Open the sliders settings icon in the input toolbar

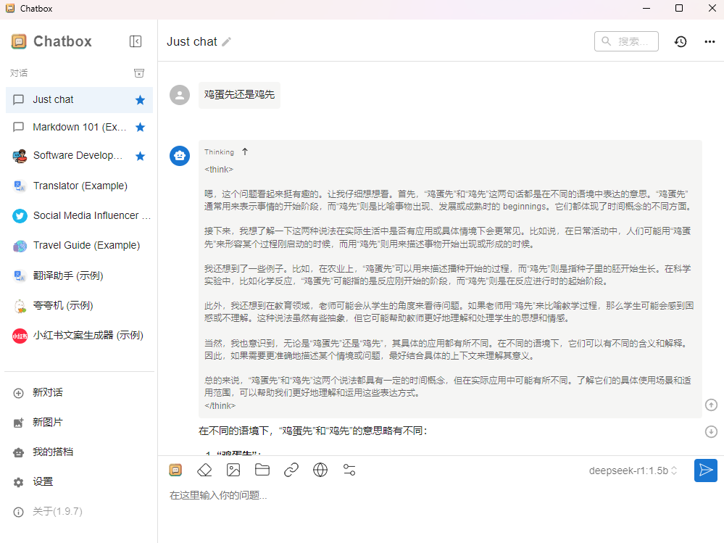click(x=349, y=470)
